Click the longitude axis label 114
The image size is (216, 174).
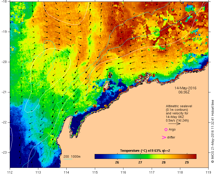pos(67,172)
